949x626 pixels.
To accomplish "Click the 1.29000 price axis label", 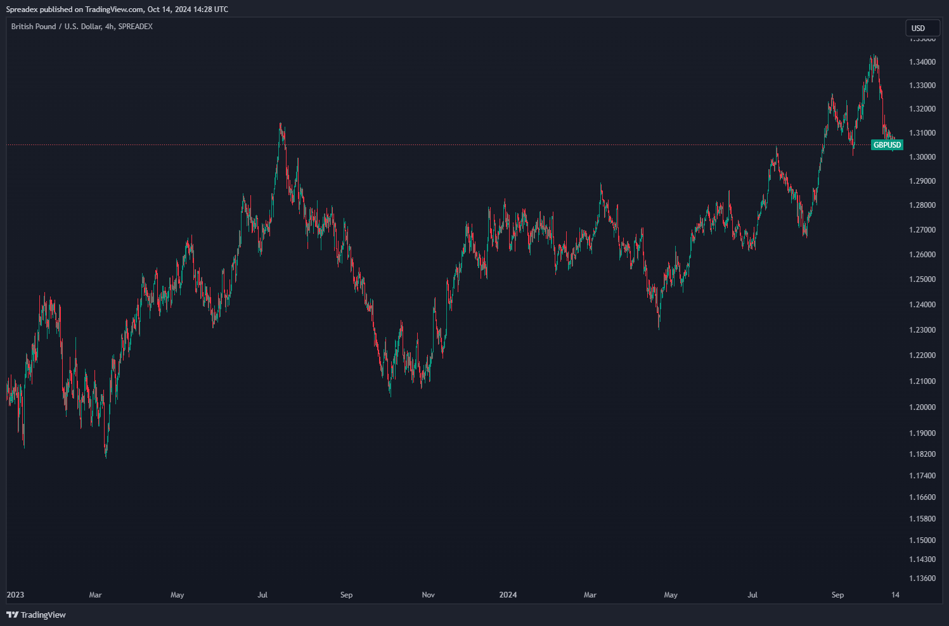I will point(922,181).
